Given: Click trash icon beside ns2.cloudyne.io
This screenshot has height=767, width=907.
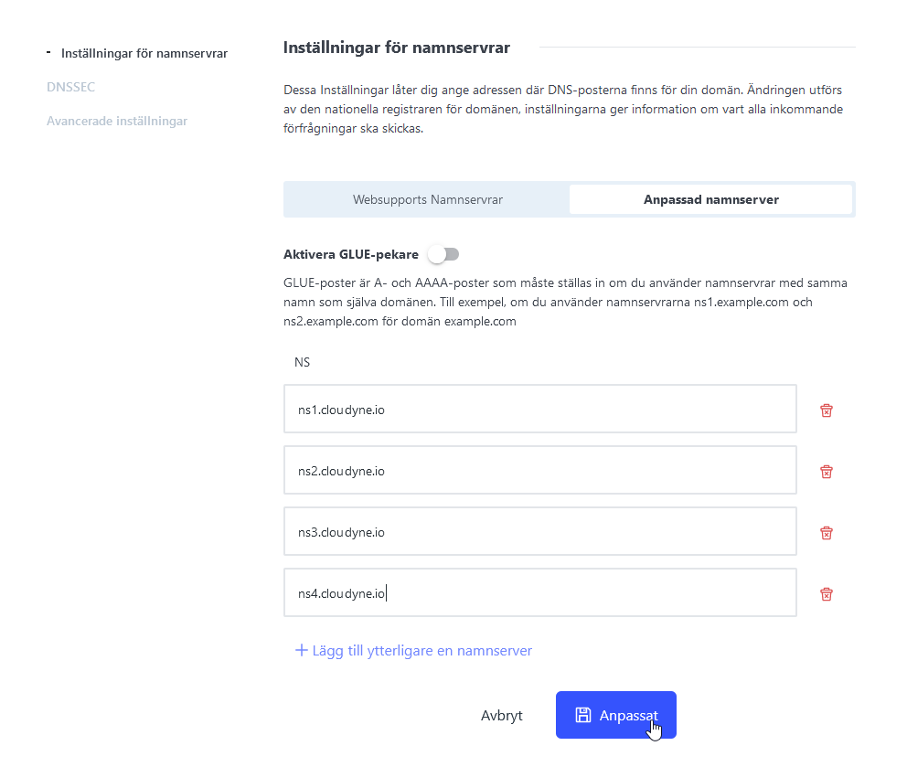Looking at the screenshot, I should pyautogui.click(x=826, y=472).
